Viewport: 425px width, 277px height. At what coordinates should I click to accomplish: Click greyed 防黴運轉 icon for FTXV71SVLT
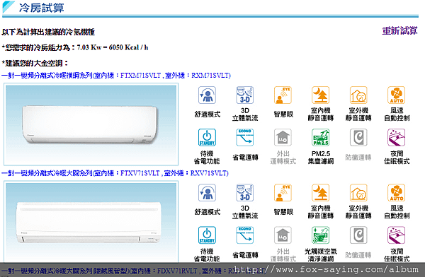pyautogui.click(x=358, y=235)
